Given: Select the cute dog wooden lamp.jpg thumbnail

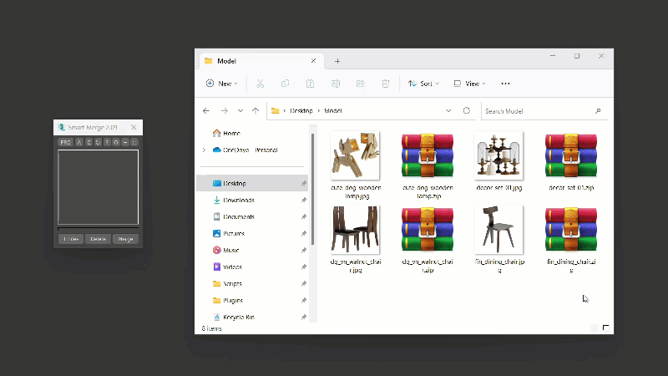Looking at the screenshot, I should (355, 155).
